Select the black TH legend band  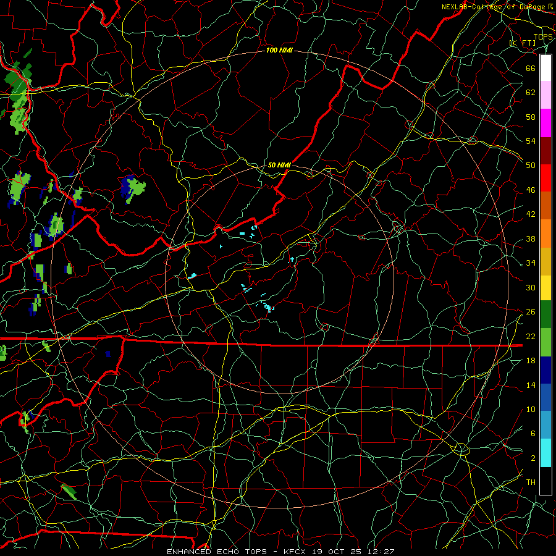tap(545, 481)
